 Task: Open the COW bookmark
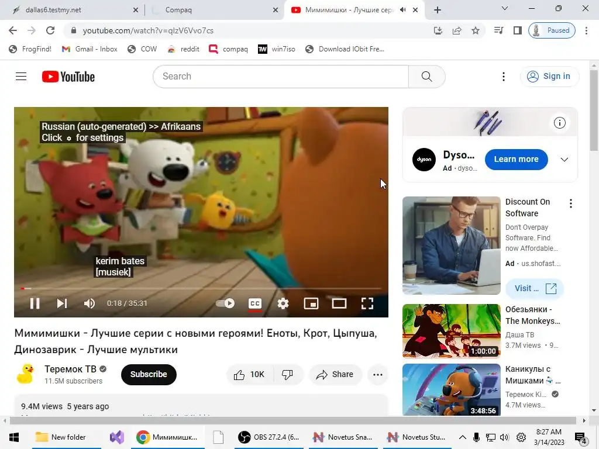click(x=143, y=49)
